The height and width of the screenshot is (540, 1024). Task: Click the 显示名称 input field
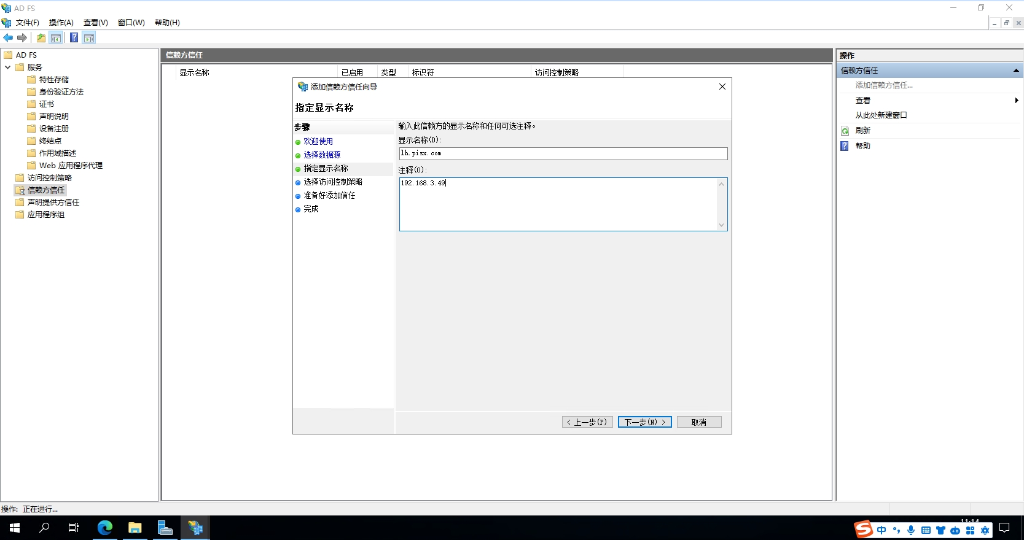coord(563,153)
